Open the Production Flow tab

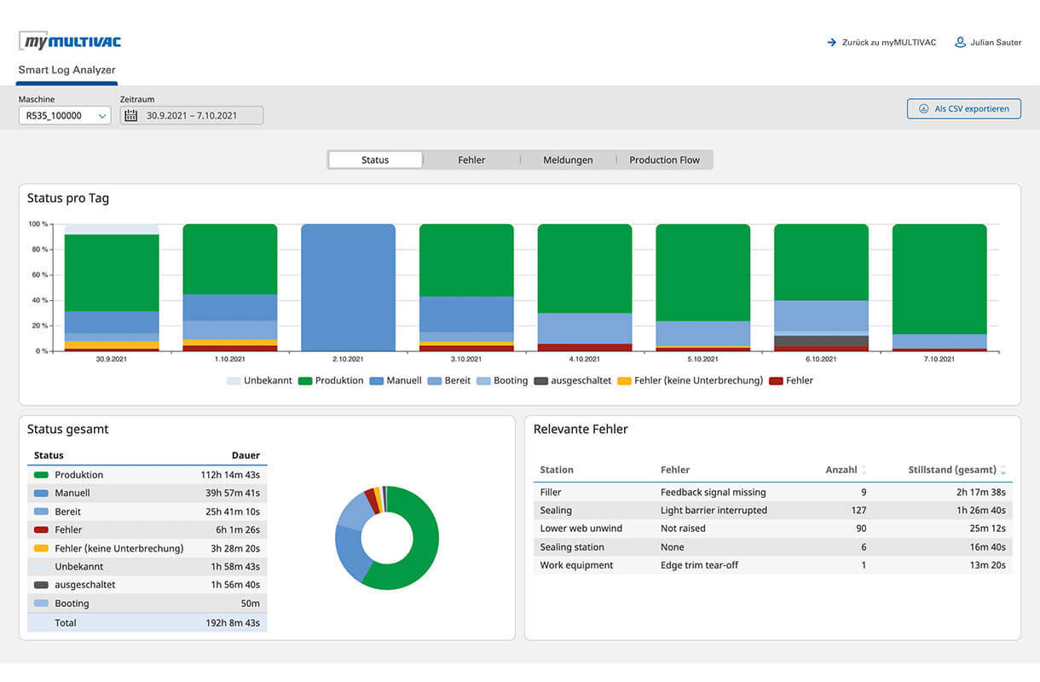665,159
